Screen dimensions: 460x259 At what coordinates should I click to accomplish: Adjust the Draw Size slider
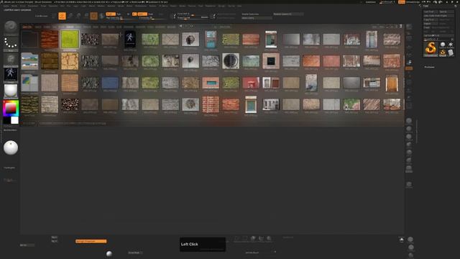[189, 18]
